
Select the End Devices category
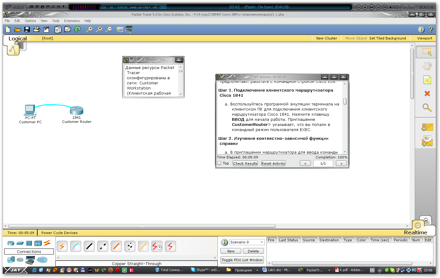click(x=11, y=259)
